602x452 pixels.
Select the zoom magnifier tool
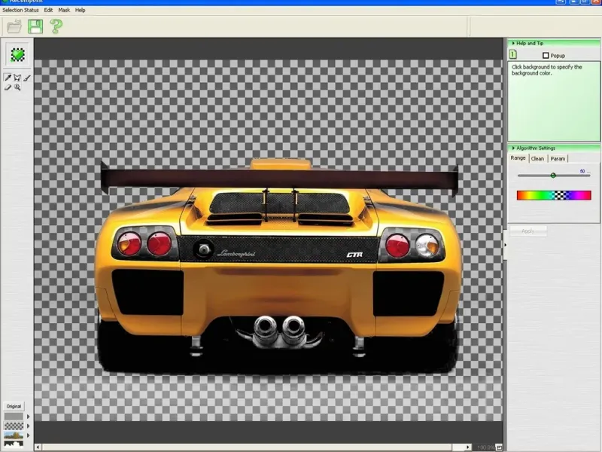tap(17, 87)
